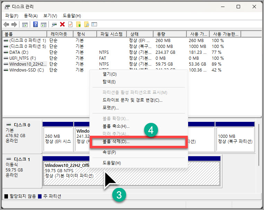Open the blue question-mark Help toolbar icon
Image resolution: width=264 pixels, height=210 pixels.
[36, 24]
